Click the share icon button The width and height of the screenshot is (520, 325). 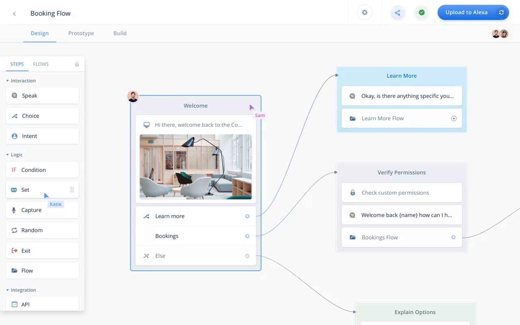(x=397, y=13)
